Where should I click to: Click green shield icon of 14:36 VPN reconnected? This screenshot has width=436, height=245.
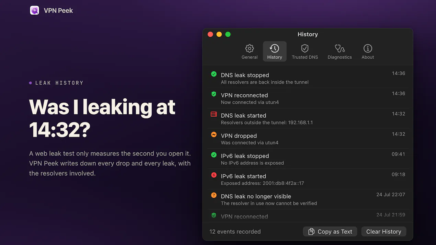point(214,94)
